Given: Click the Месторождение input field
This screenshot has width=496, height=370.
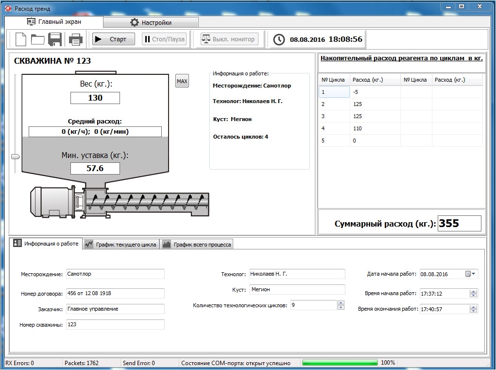Looking at the screenshot, I should tap(115, 274).
